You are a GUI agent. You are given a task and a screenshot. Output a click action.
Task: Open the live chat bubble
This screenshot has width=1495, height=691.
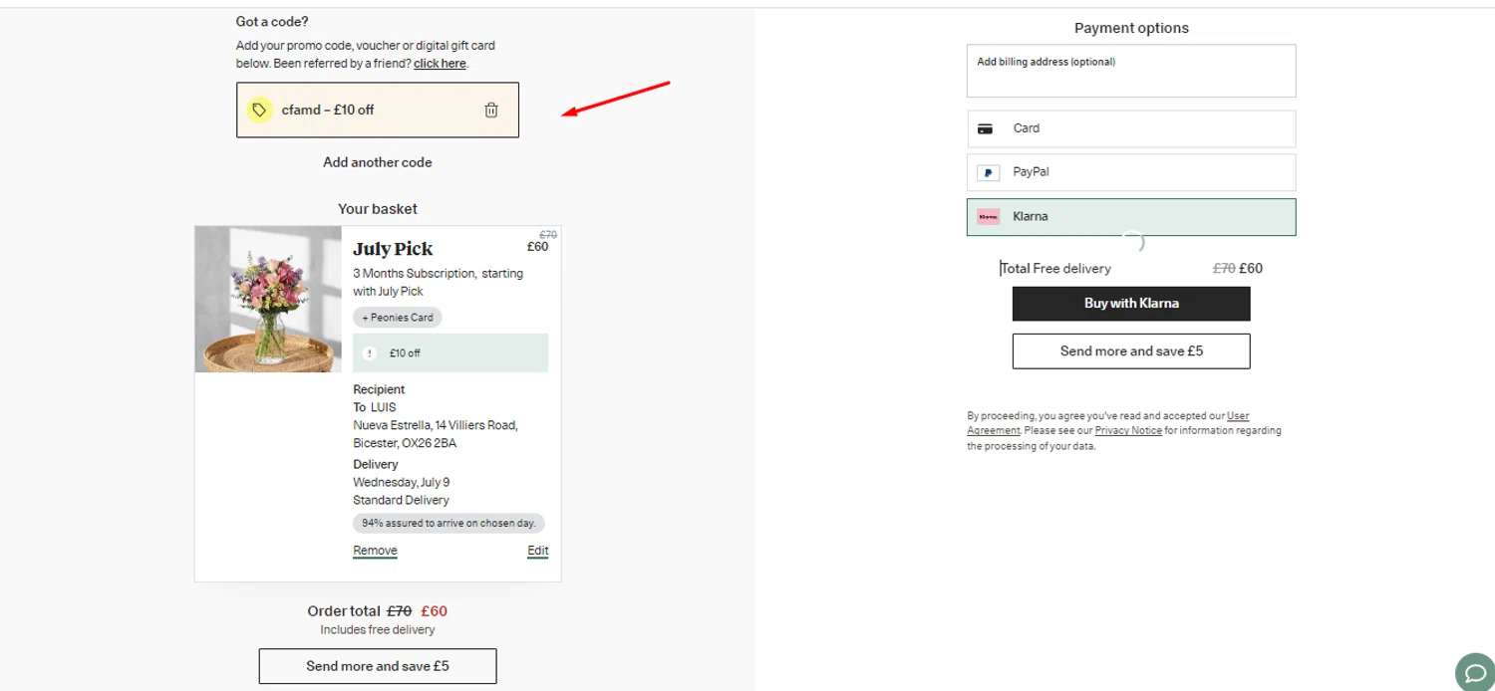point(1474,671)
